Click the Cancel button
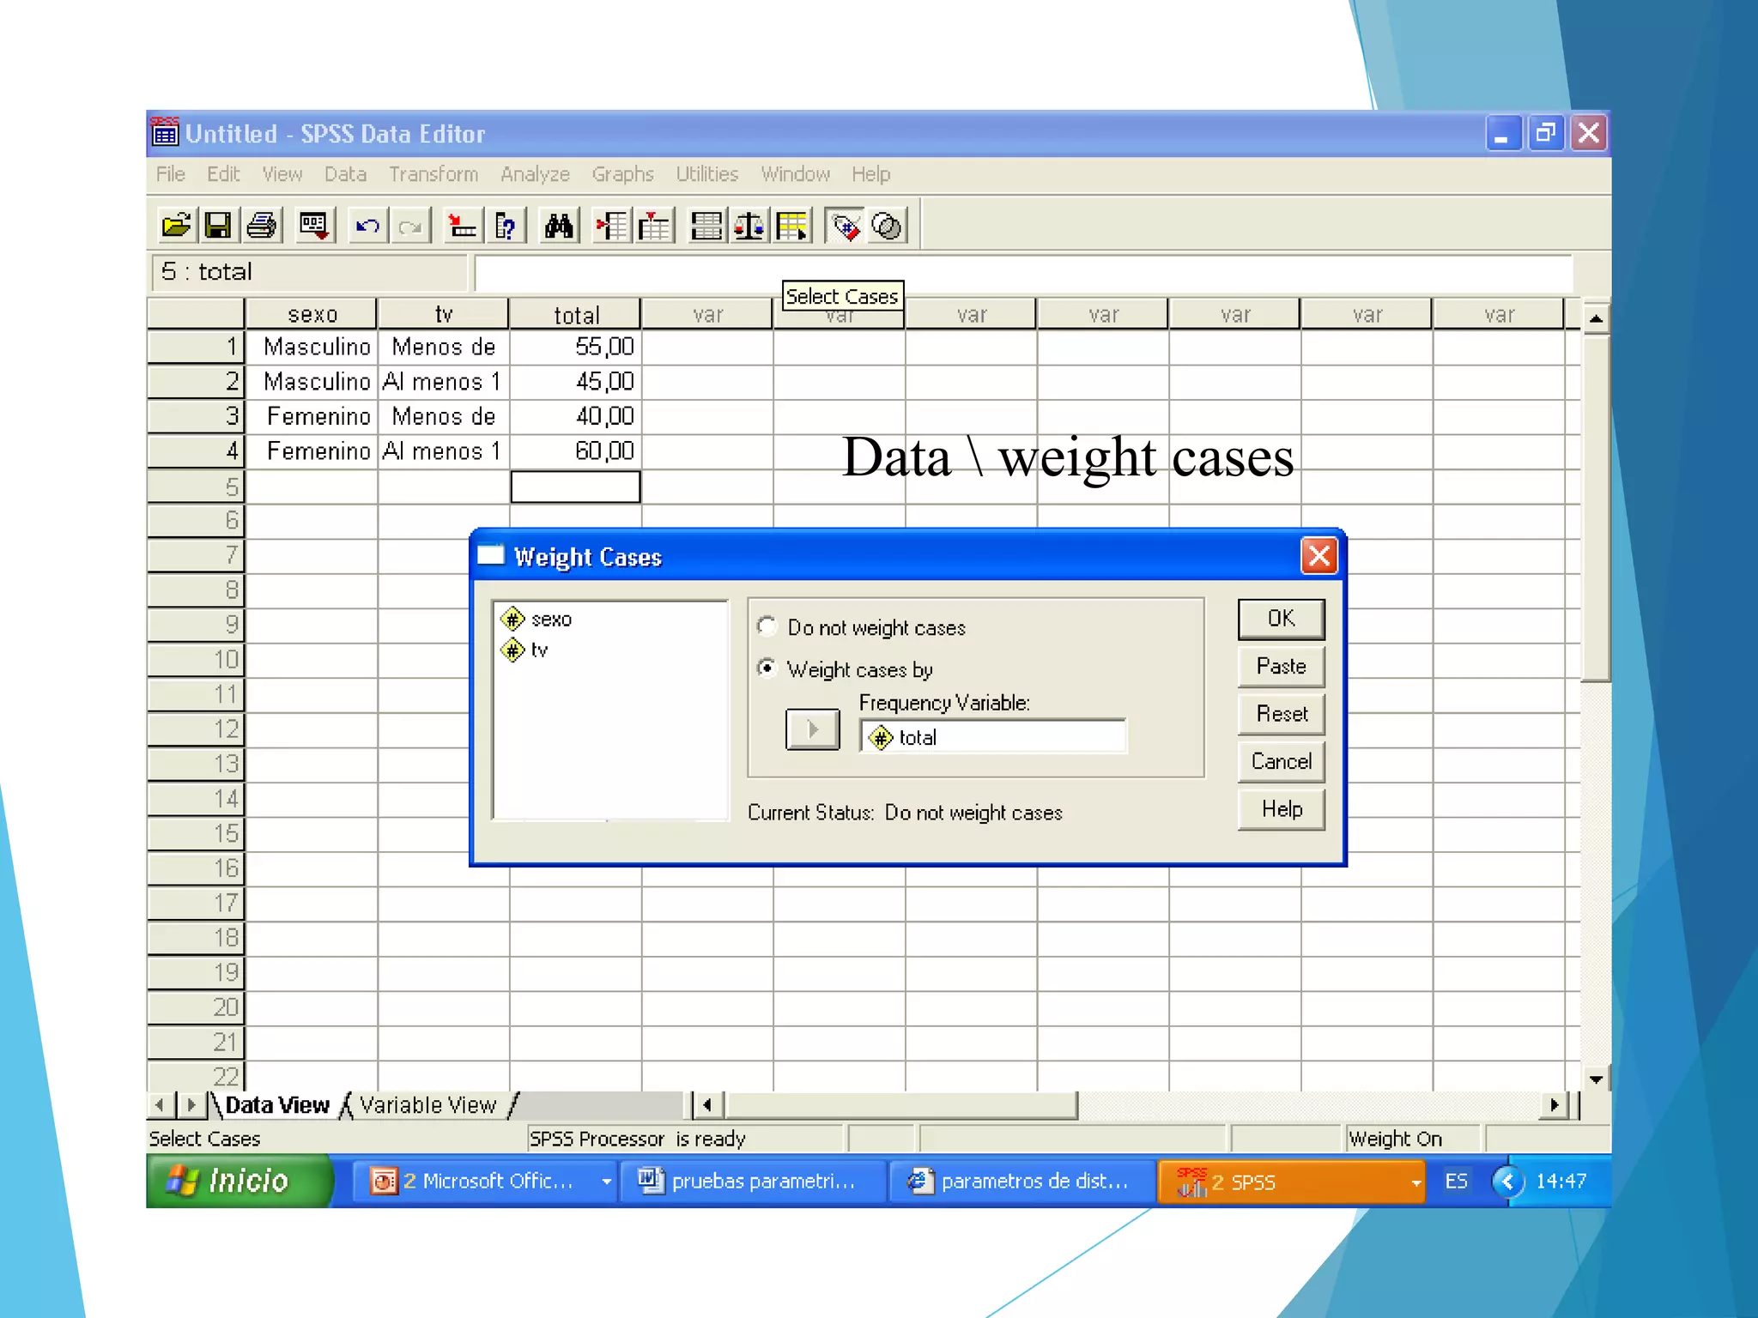Viewport: 1758px width, 1318px height. 1281,762
